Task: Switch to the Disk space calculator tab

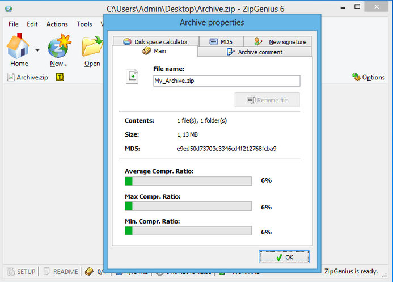Action: click(x=156, y=41)
